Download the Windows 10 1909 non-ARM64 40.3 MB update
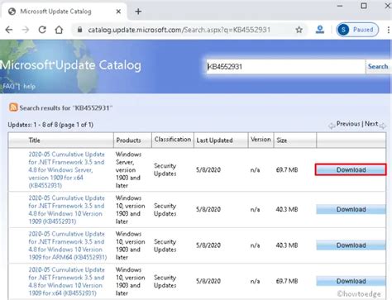 click(x=351, y=209)
